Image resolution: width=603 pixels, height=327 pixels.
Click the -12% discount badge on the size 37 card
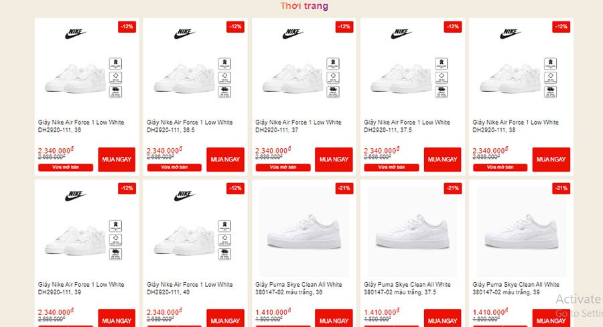[x=344, y=27]
